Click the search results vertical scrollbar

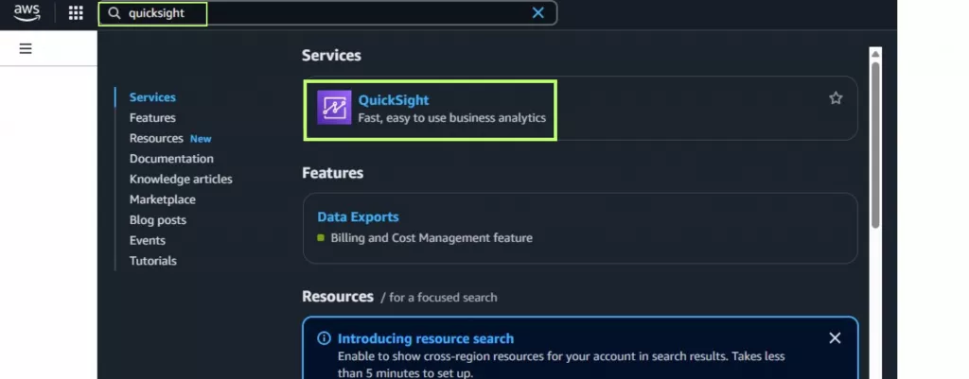[x=875, y=142]
